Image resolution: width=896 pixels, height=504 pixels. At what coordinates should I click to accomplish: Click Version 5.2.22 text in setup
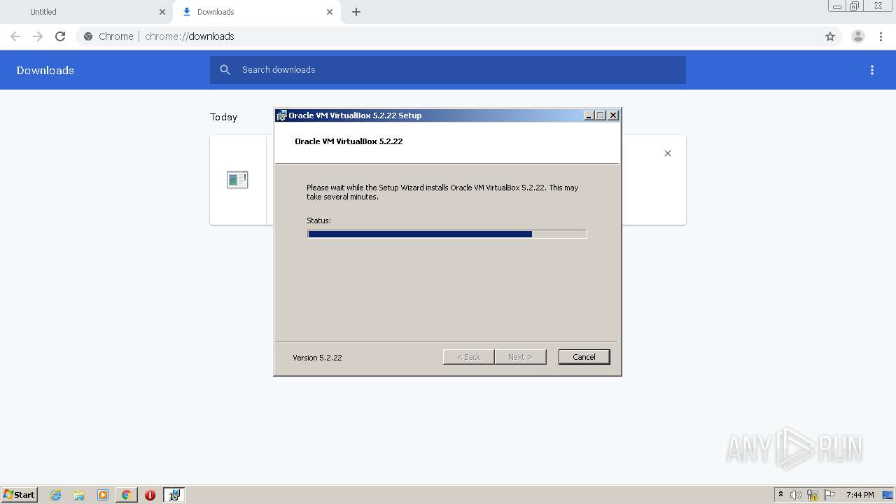[x=317, y=358]
